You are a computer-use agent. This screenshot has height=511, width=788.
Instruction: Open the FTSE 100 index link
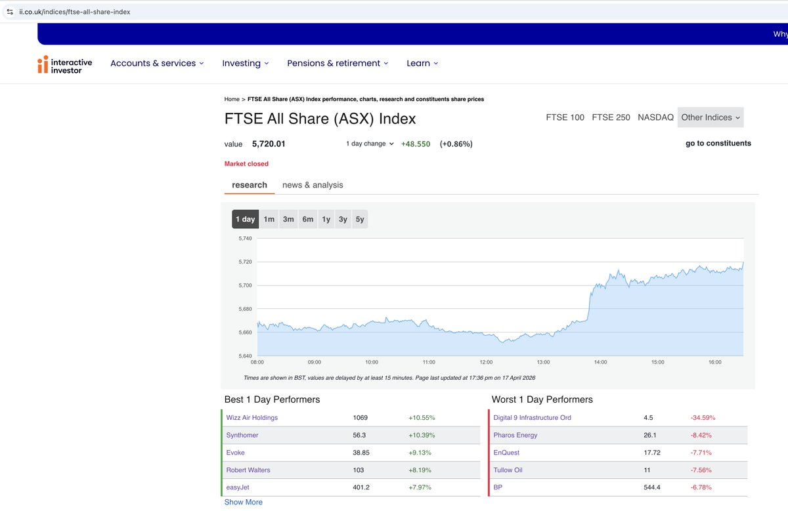(x=565, y=117)
